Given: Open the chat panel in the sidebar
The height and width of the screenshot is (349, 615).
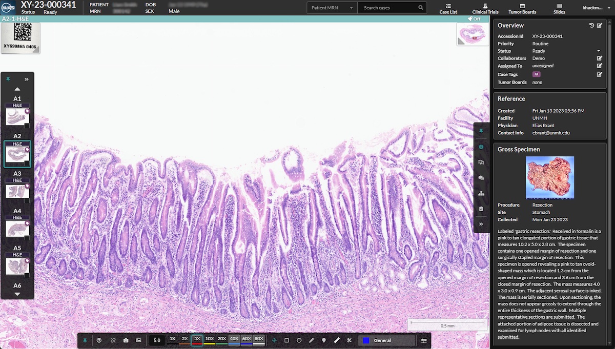Looking at the screenshot, I should point(481,177).
